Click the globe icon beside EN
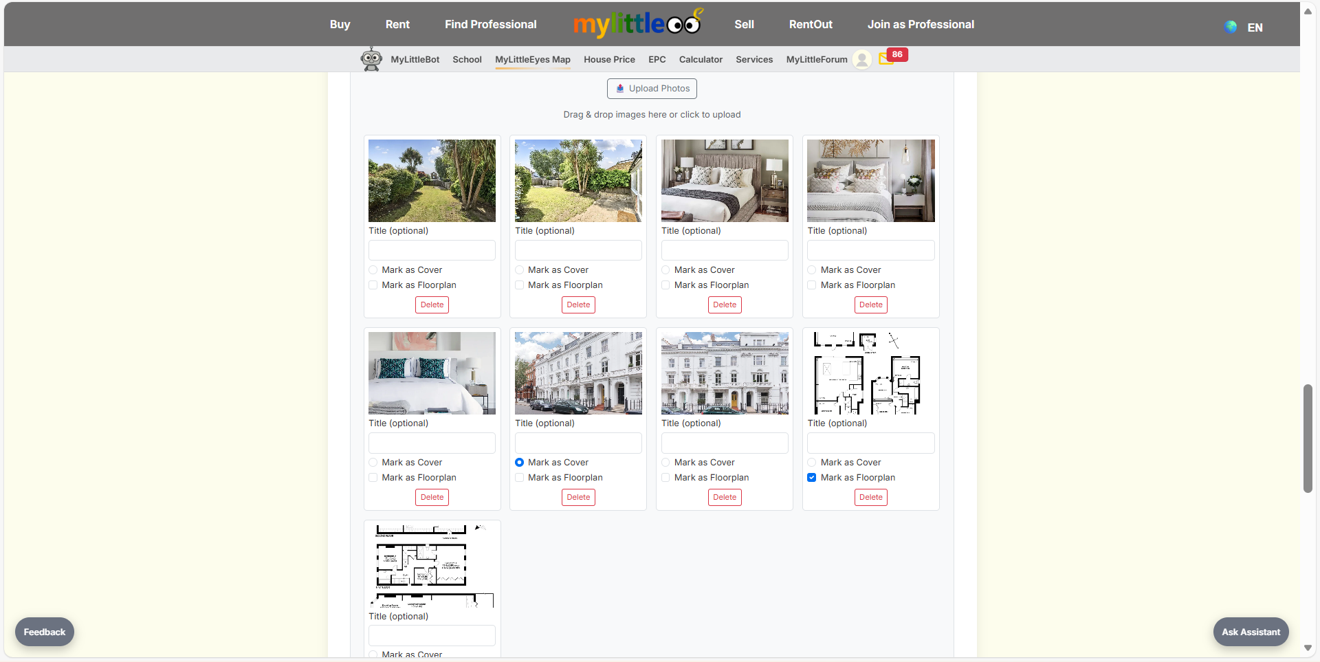 [1230, 27]
